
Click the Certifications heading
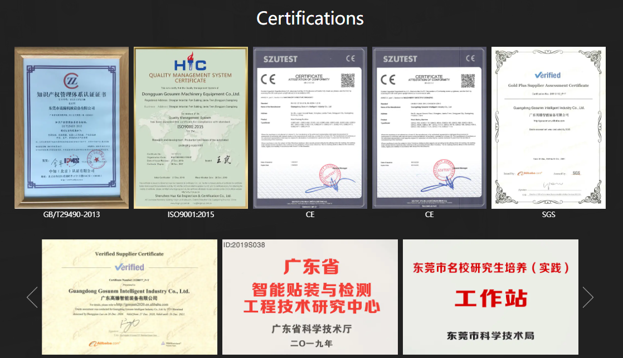click(310, 18)
